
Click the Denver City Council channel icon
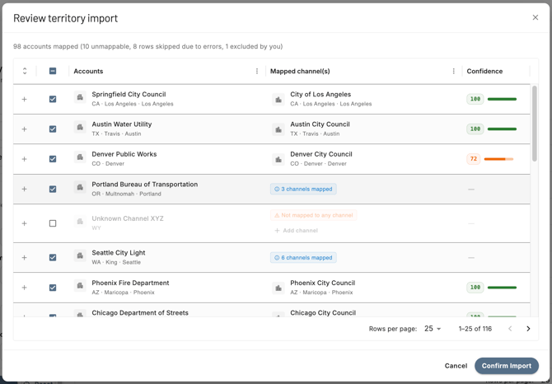tap(278, 159)
